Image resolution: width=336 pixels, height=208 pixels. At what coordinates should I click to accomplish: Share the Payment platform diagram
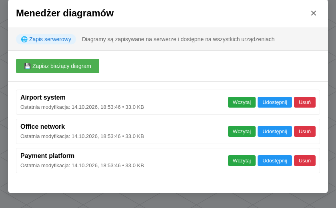point(275,161)
